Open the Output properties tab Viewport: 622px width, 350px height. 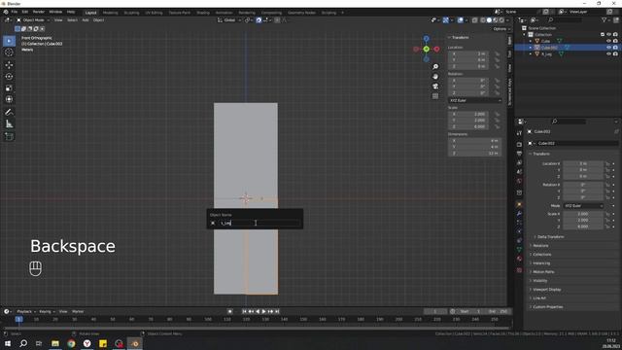[x=519, y=154]
